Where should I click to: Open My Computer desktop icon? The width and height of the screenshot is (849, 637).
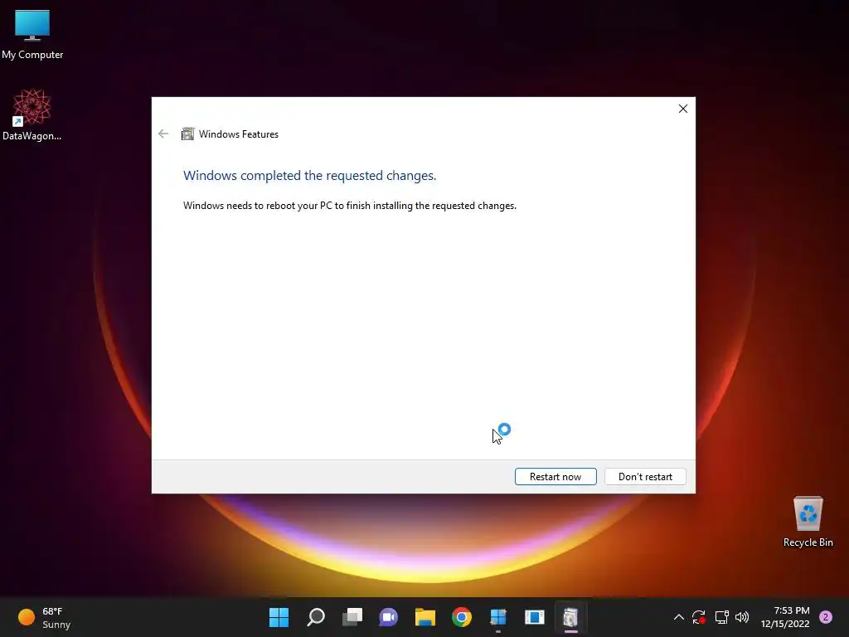click(32, 35)
